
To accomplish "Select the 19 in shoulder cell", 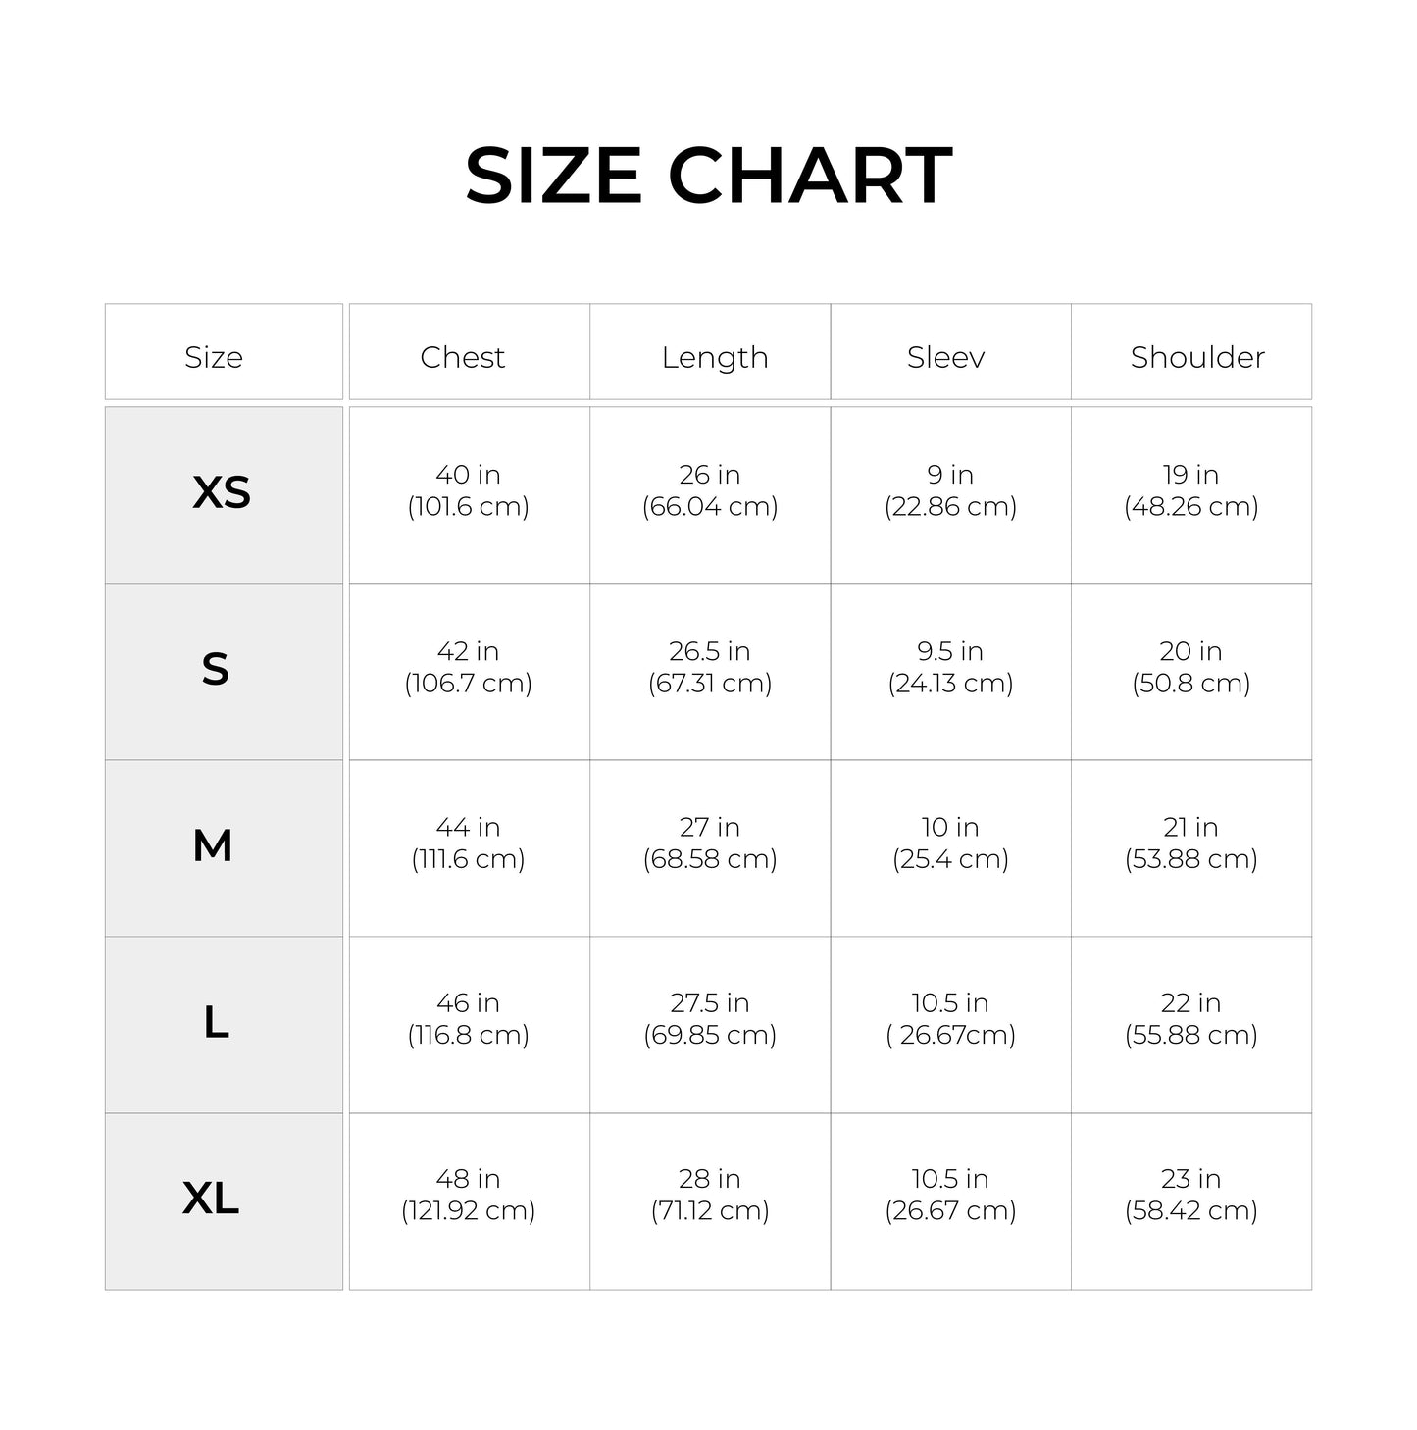I will [1190, 490].
